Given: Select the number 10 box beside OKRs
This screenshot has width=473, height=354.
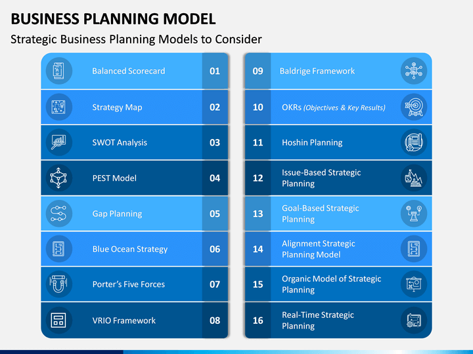Looking at the screenshot, I should 258,107.
